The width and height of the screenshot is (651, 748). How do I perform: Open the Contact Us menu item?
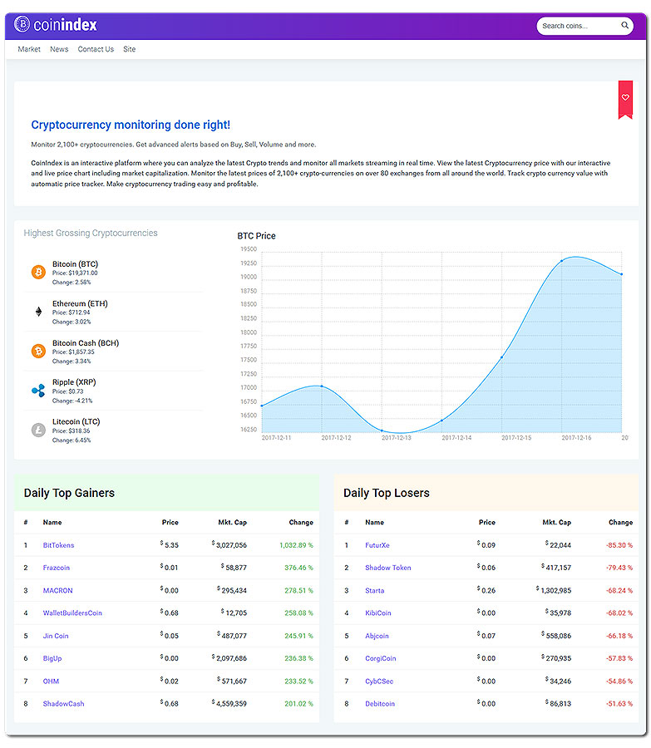tap(96, 49)
